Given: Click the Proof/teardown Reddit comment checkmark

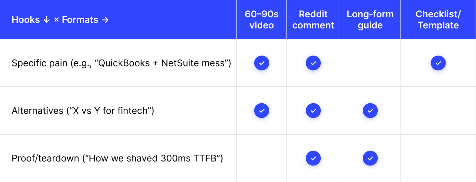Looking at the screenshot, I should (313, 158).
